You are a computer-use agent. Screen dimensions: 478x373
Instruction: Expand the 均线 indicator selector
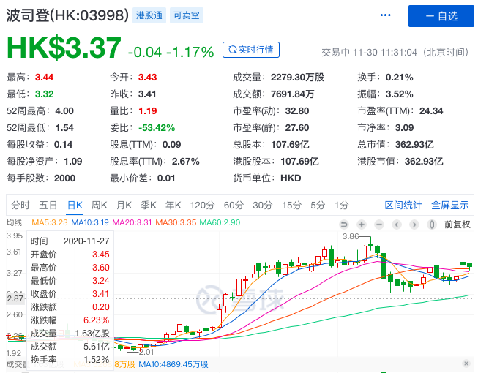tap(18, 223)
